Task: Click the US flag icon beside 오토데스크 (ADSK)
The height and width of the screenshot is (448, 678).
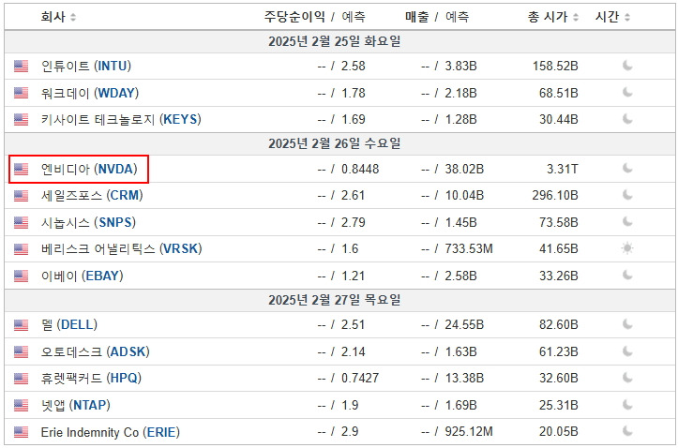Action: 21,351
